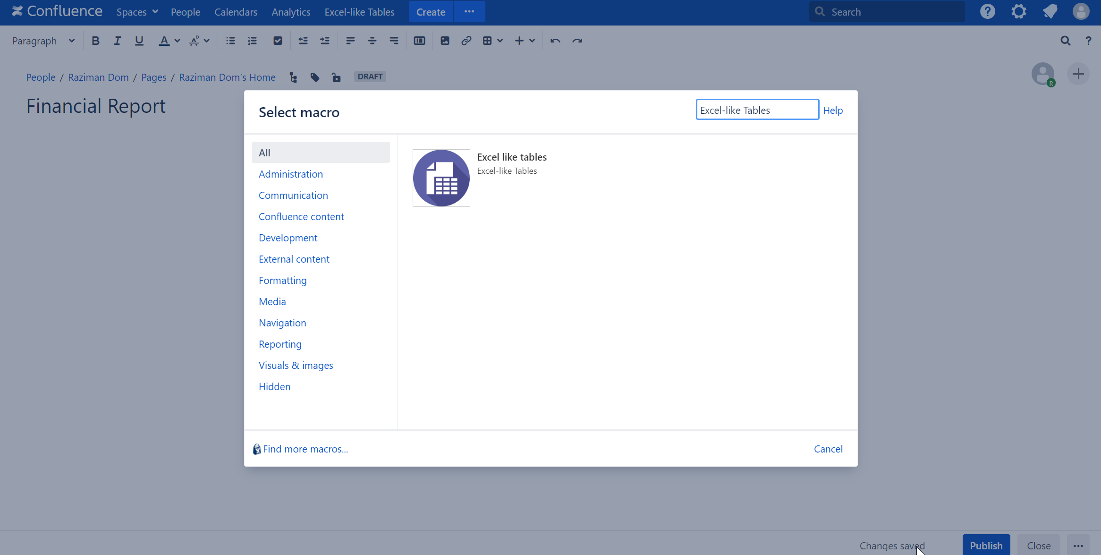Expand the Paragraph style dropdown
1101x555 pixels.
coord(43,41)
